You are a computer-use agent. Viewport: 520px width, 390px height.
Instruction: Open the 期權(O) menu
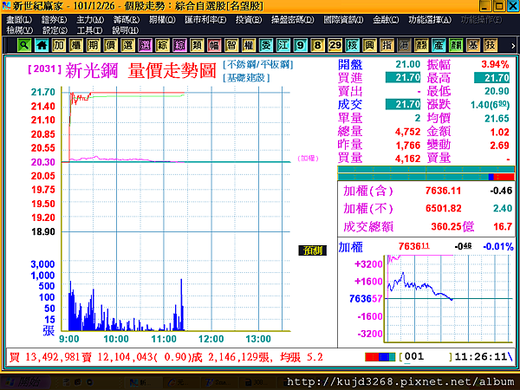[162, 20]
